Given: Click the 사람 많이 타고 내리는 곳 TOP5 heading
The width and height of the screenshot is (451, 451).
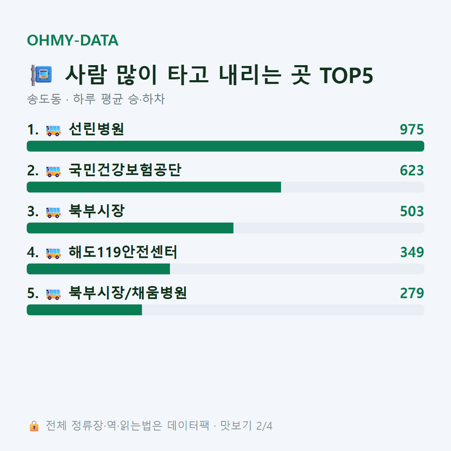Looking at the screenshot, I should [219, 75].
